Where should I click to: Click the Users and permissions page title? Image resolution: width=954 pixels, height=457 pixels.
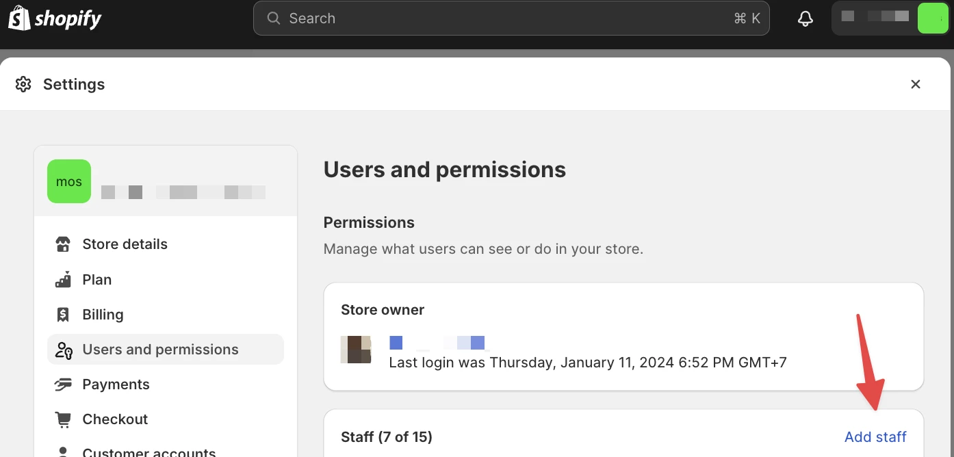445,169
